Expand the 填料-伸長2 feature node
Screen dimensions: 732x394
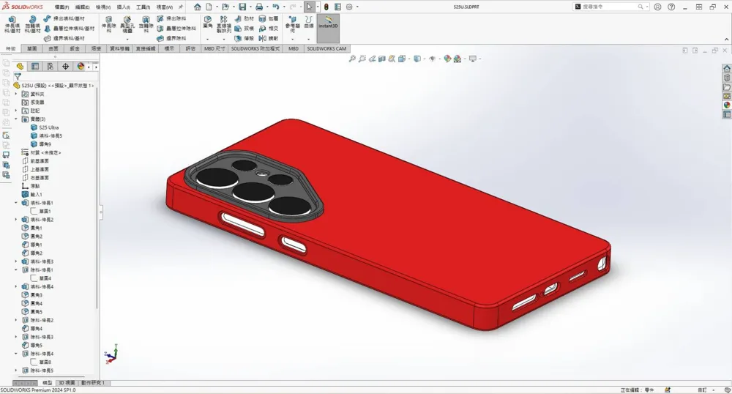tap(16, 220)
